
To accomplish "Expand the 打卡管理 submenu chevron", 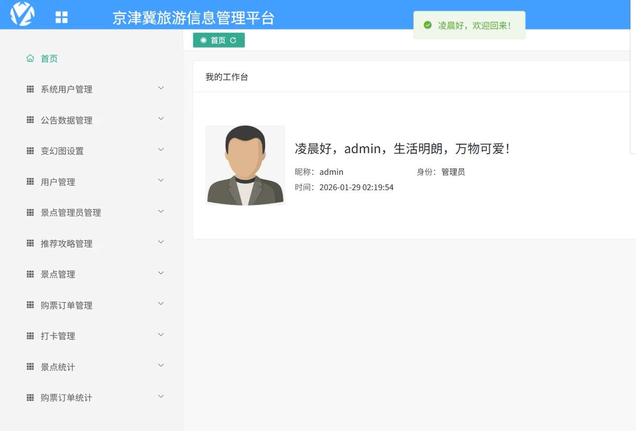I will 161,335.
